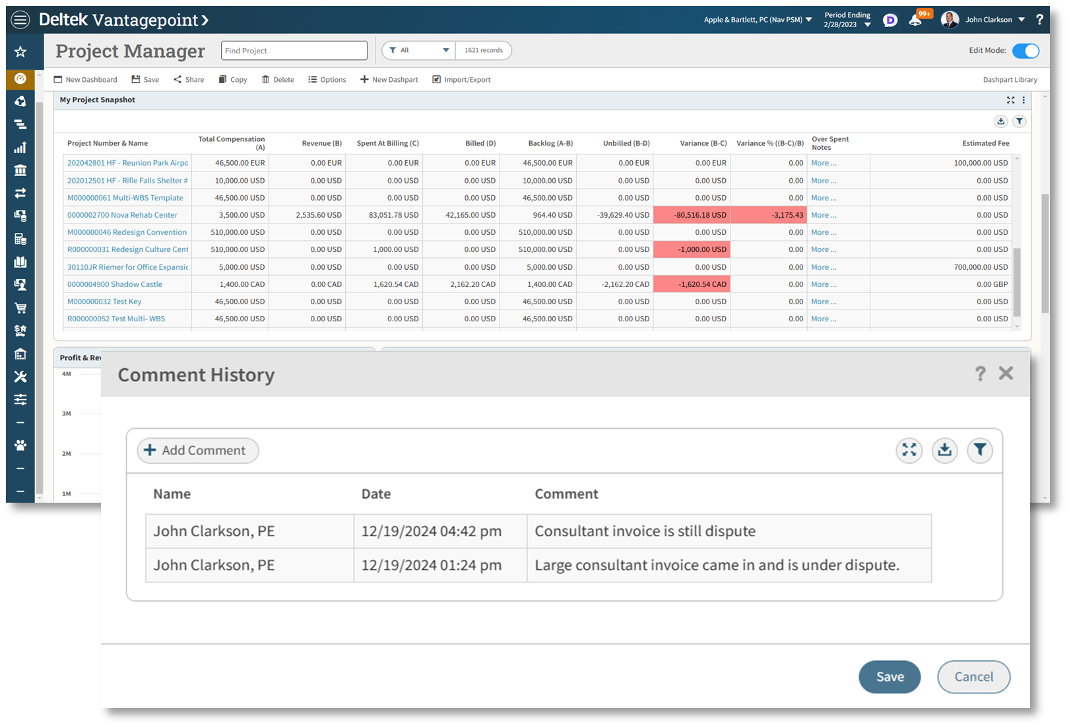
Task: Download comment history with export icon
Action: click(x=944, y=450)
